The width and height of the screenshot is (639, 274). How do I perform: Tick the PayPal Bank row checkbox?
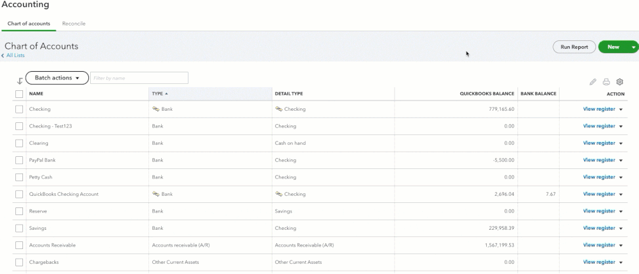(x=19, y=160)
